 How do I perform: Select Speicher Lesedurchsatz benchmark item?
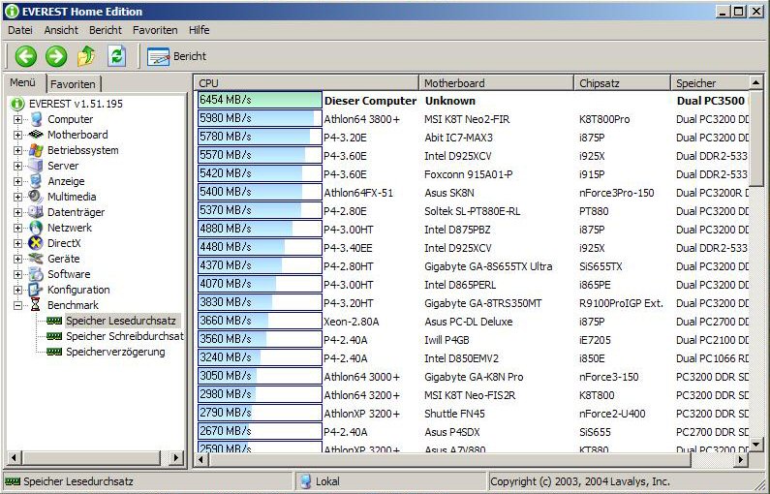coord(121,321)
